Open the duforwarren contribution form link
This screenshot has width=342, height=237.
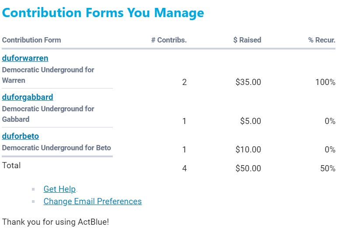[25, 58]
